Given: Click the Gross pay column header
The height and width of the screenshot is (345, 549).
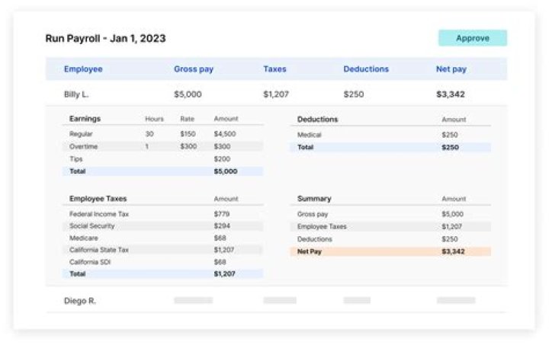Looking at the screenshot, I should click(x=194, y=69).
